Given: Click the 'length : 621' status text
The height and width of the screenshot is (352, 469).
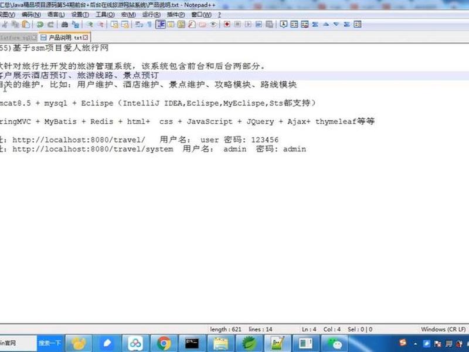Looking at the screenshot, I should (x=226, y=329).
